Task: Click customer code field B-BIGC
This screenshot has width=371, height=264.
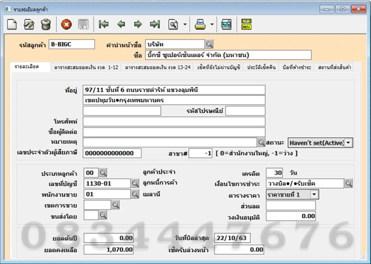Action: point(72,44)
